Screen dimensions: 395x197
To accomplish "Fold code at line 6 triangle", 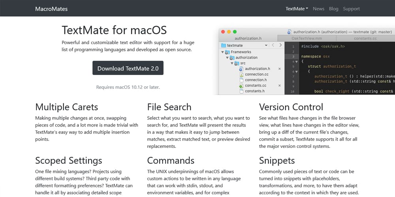I will 297,72.
